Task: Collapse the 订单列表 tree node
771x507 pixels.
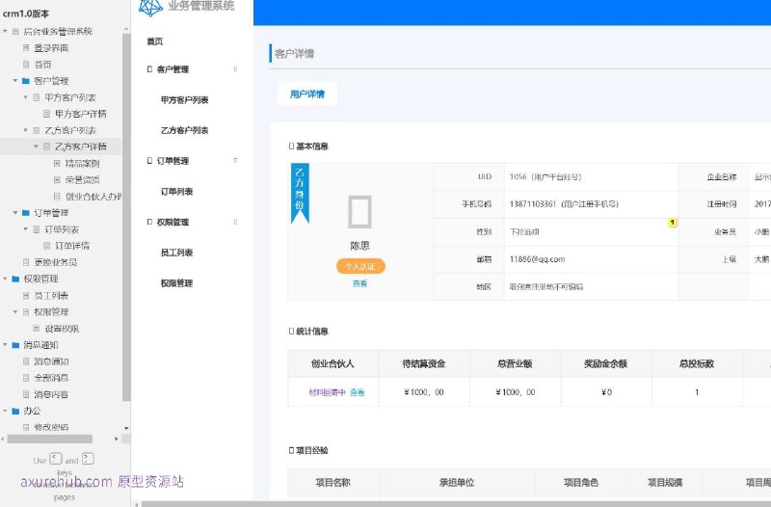Action: point(26,229)
